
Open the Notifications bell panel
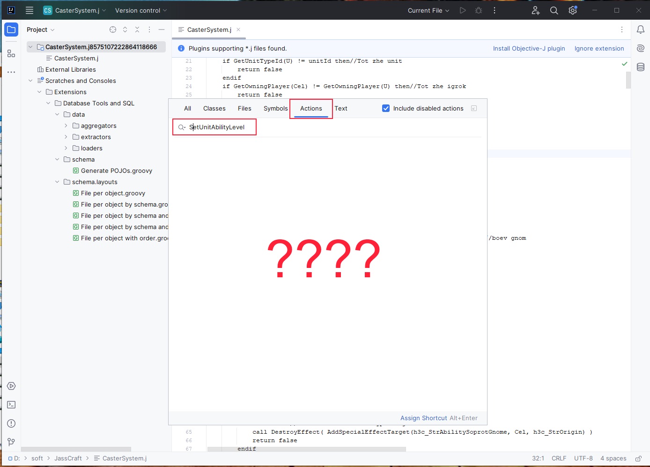641,30
